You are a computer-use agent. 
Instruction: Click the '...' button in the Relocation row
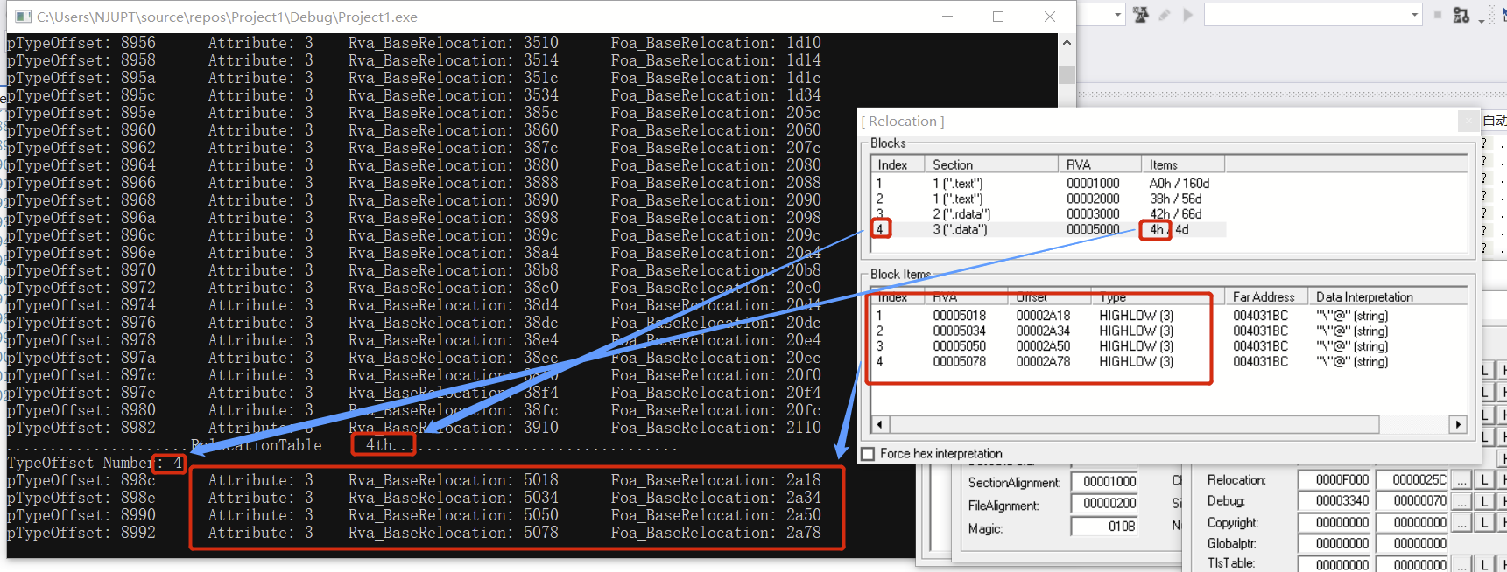[1461, 480]
